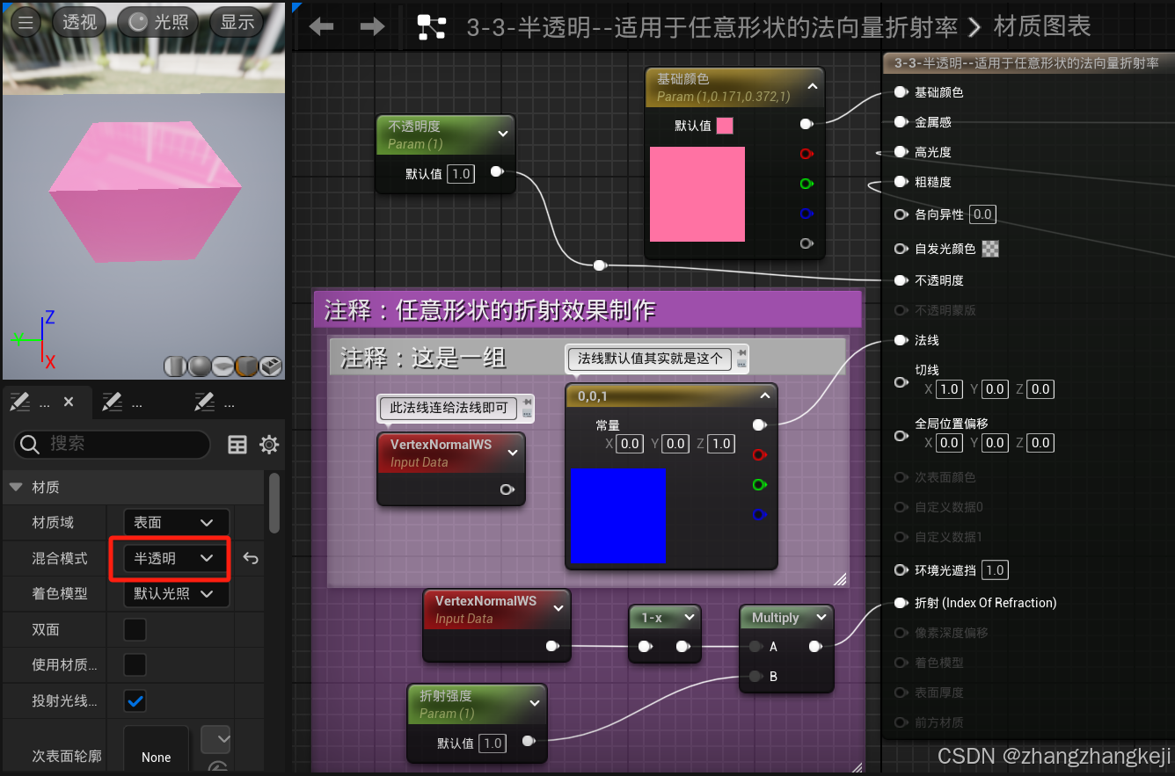Select the plane preview shape icon

click(x=223, y=366)
